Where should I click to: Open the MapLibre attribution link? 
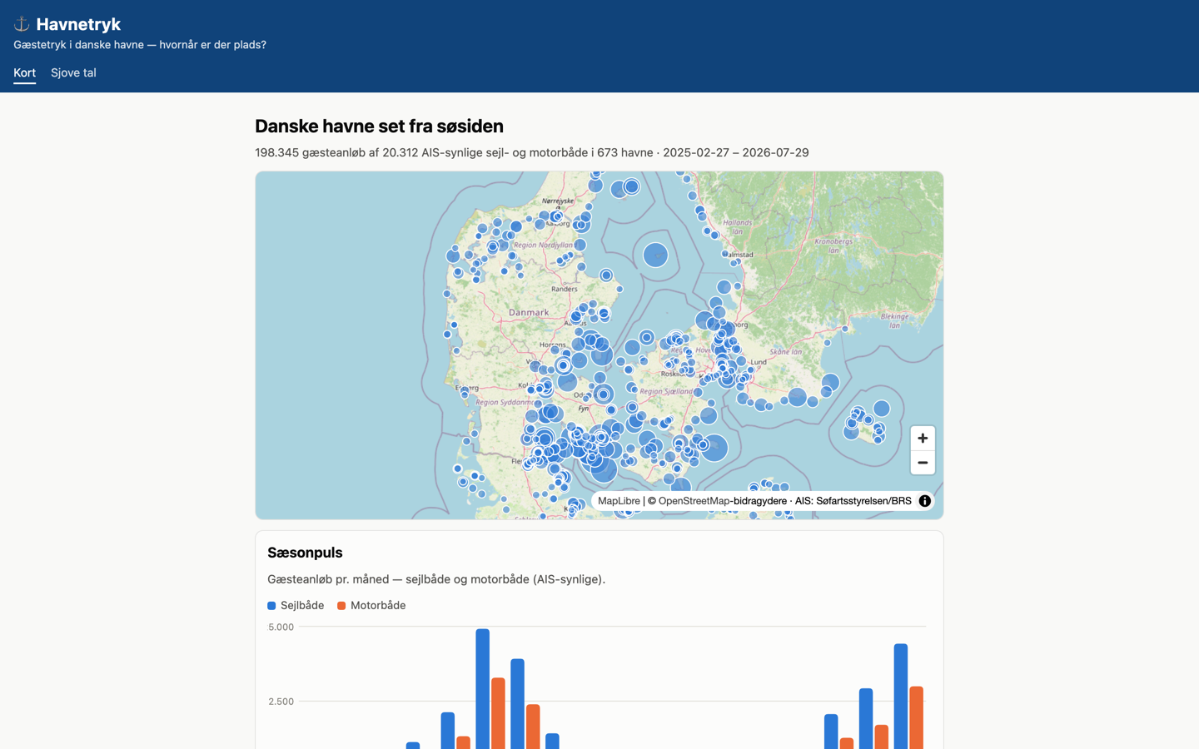pyautogui.click(x=619, y=501)
